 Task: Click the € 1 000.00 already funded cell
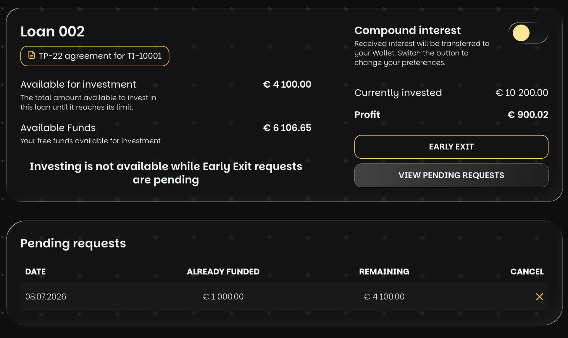[223, 297]
